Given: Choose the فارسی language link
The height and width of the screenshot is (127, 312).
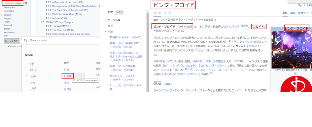Looking at the screenshot, I should (33, 76).
